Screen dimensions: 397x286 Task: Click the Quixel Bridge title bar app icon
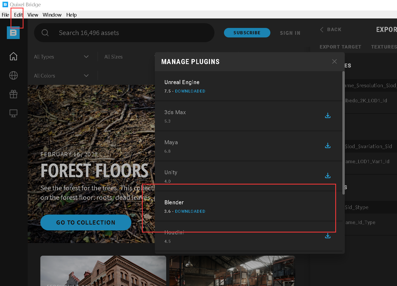[5, 4]
